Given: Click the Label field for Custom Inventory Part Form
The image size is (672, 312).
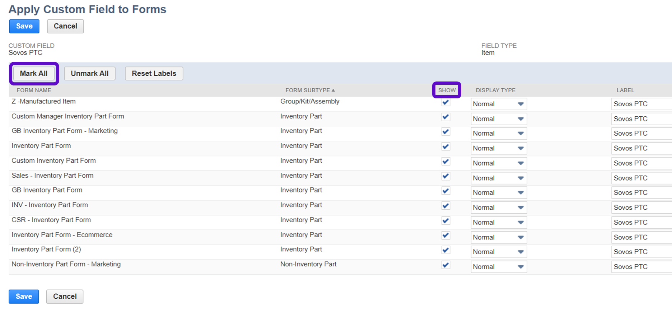Looking at the screenshot, I should tap(641, 163).
